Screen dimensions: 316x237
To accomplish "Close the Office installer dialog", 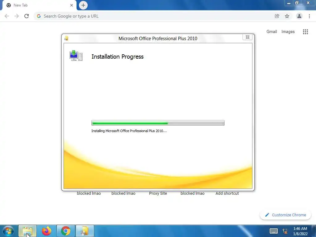I will pyautogui.click(x=247, y=37).
